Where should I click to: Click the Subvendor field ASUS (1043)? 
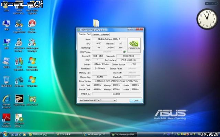(x=128, y=56)
